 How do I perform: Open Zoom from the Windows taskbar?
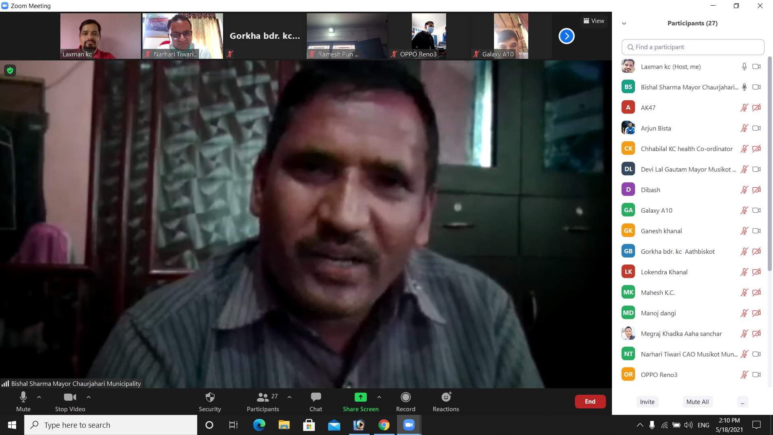coord(409,425)
